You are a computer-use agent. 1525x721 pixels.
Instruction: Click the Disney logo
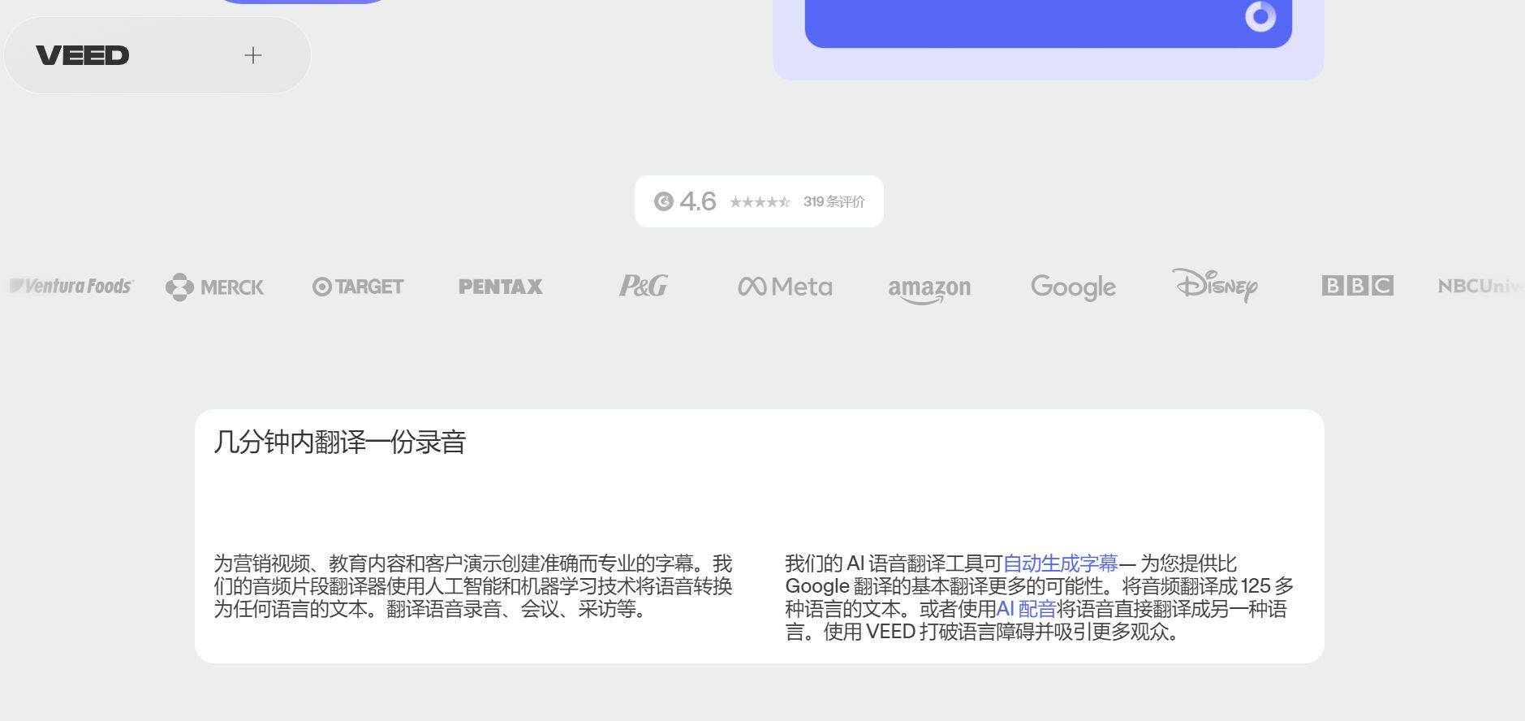1215,285
